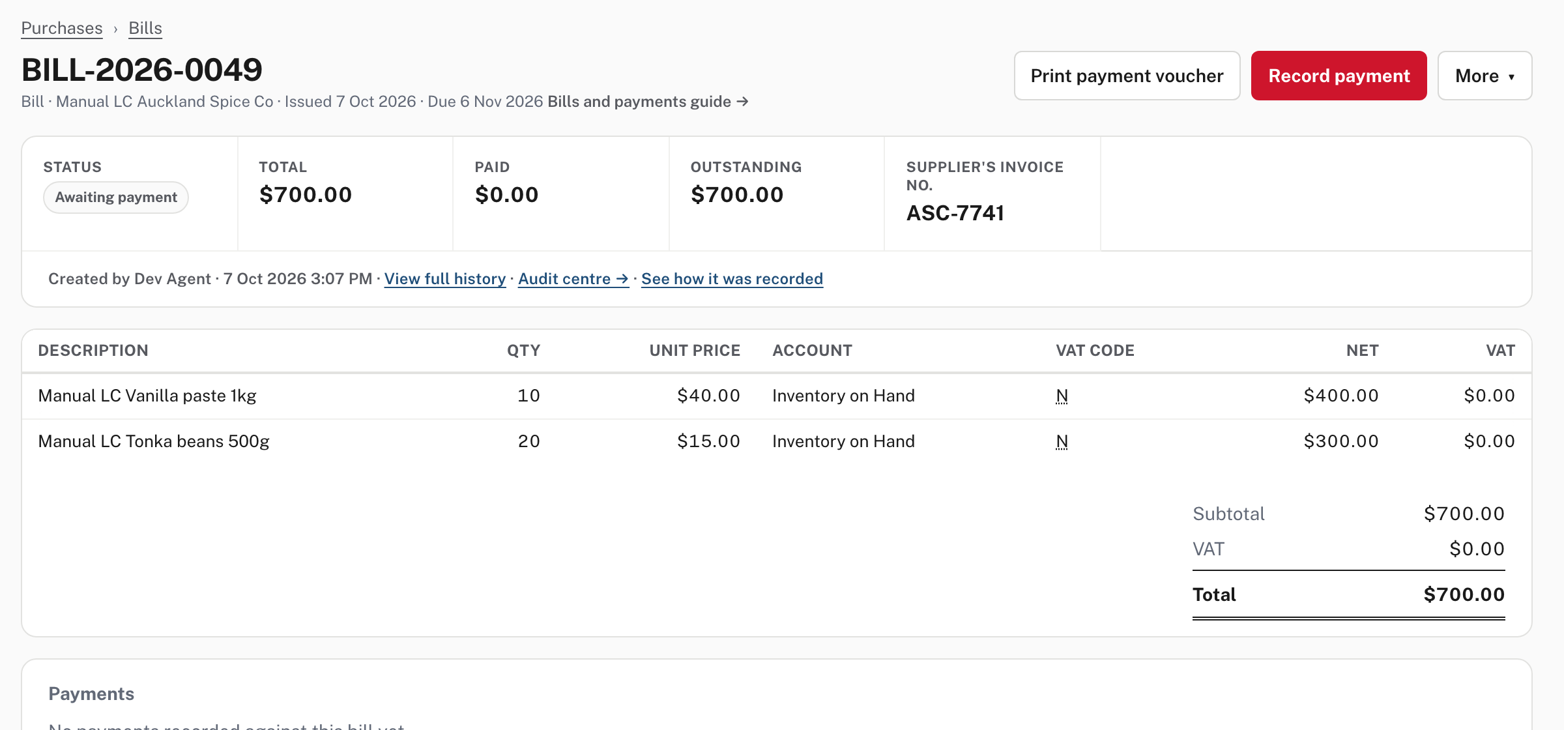Expand the More dropdown menu
Image resolution: width=1564 pixels, height=730 pixels.
[x=1485, y=76]
